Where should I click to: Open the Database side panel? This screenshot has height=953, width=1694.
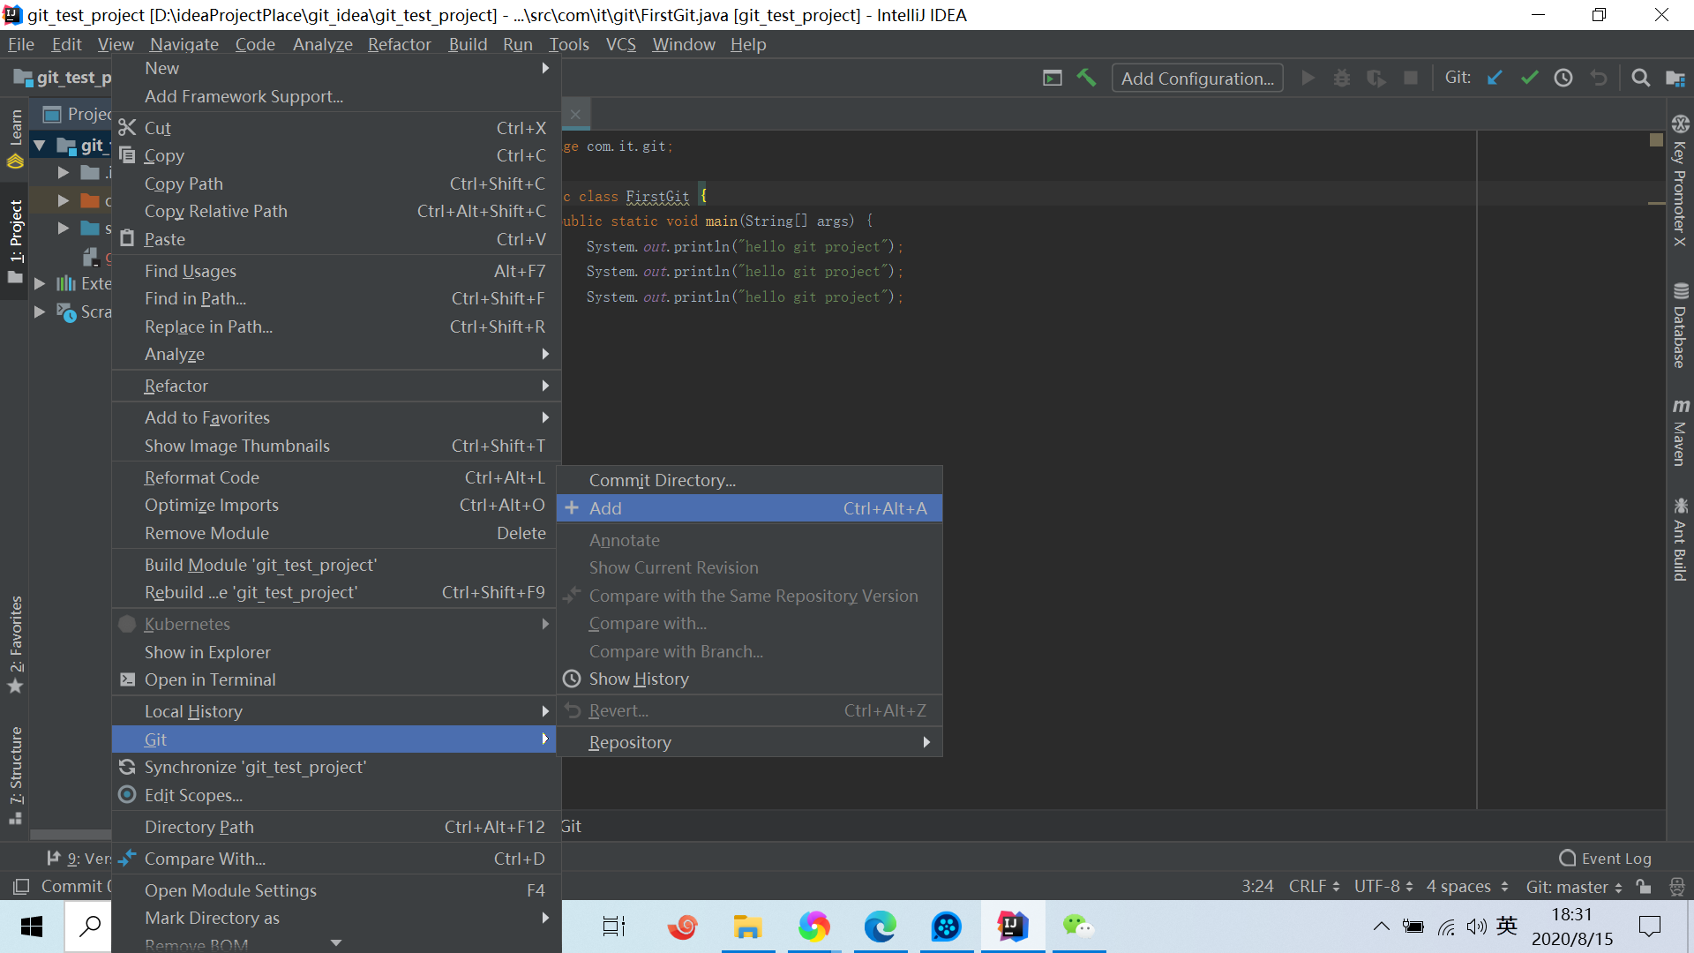coord(1680,326)
